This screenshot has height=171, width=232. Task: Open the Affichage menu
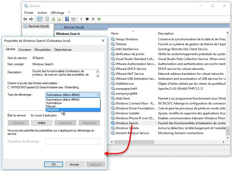tap(57, 12)
